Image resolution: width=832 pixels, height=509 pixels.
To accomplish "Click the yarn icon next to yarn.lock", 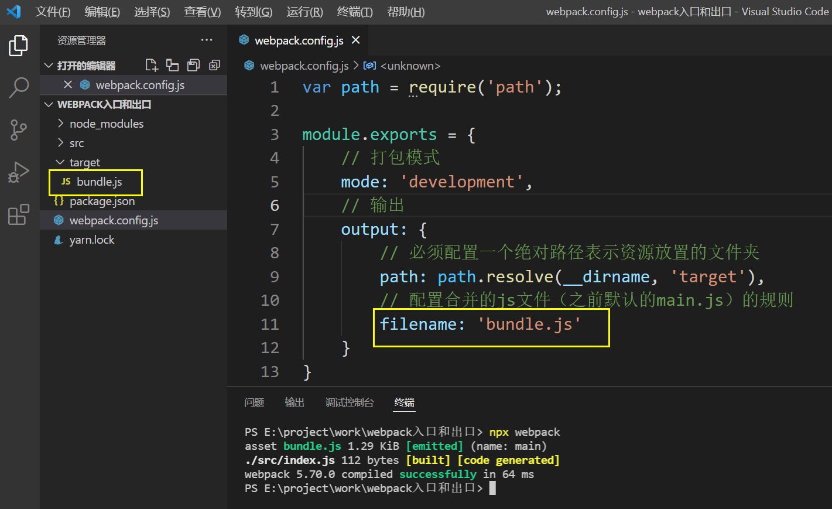I will 59,240.
